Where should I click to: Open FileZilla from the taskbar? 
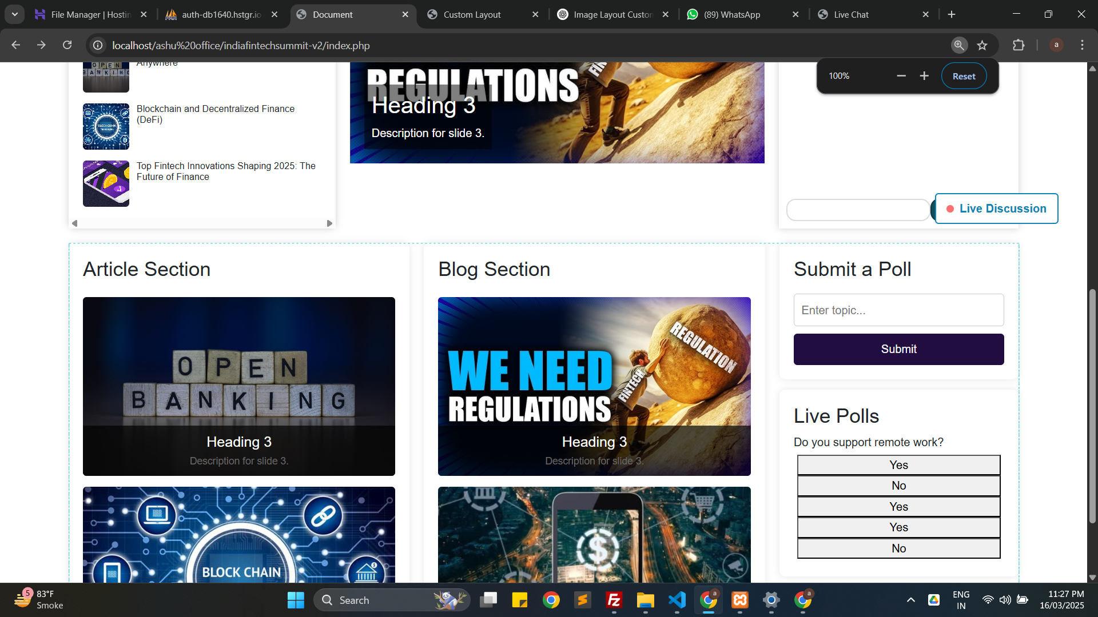614,600
